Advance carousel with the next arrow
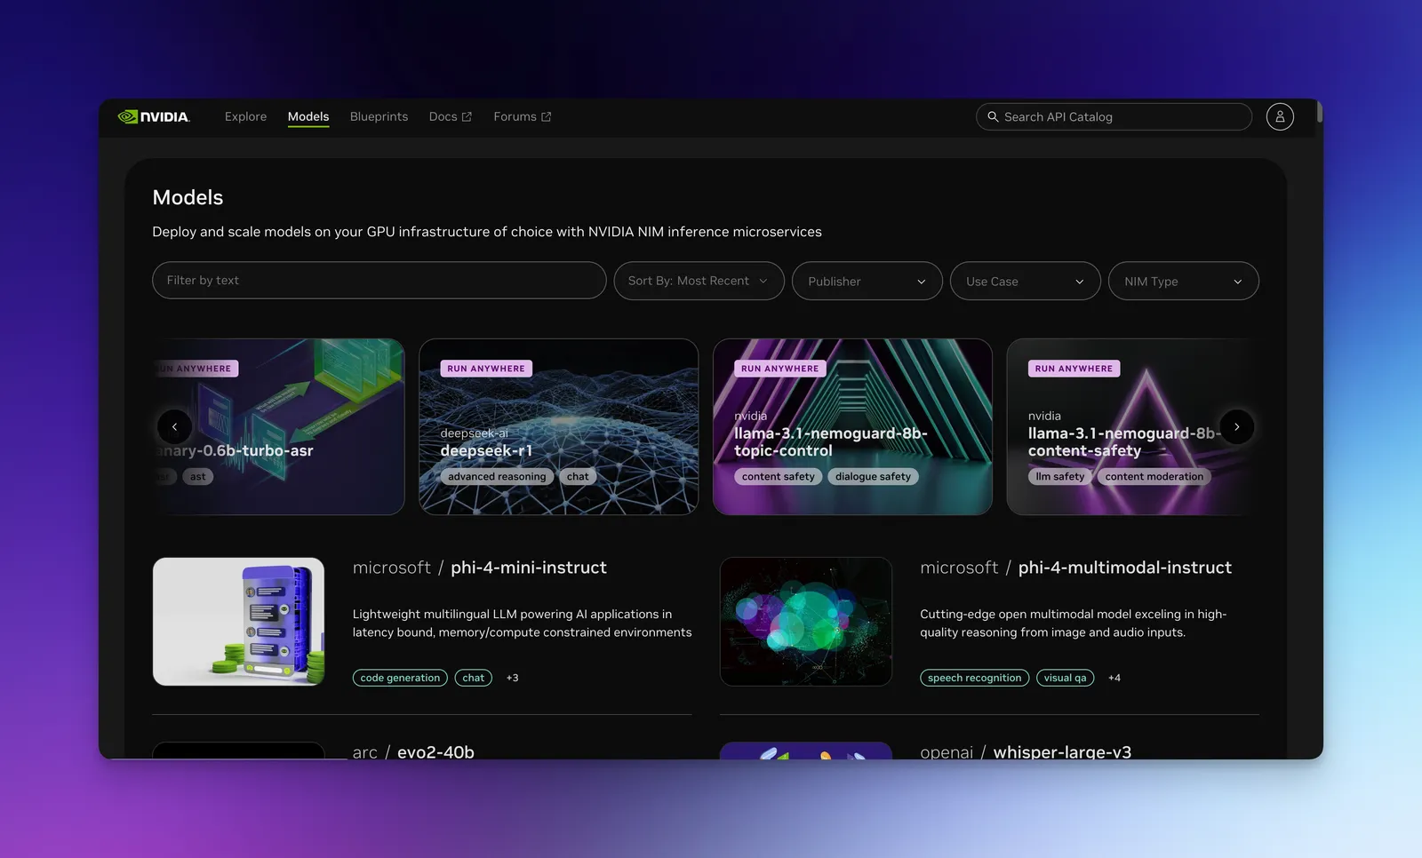Screen dimensions: 1422x858 pos(1236,427)
